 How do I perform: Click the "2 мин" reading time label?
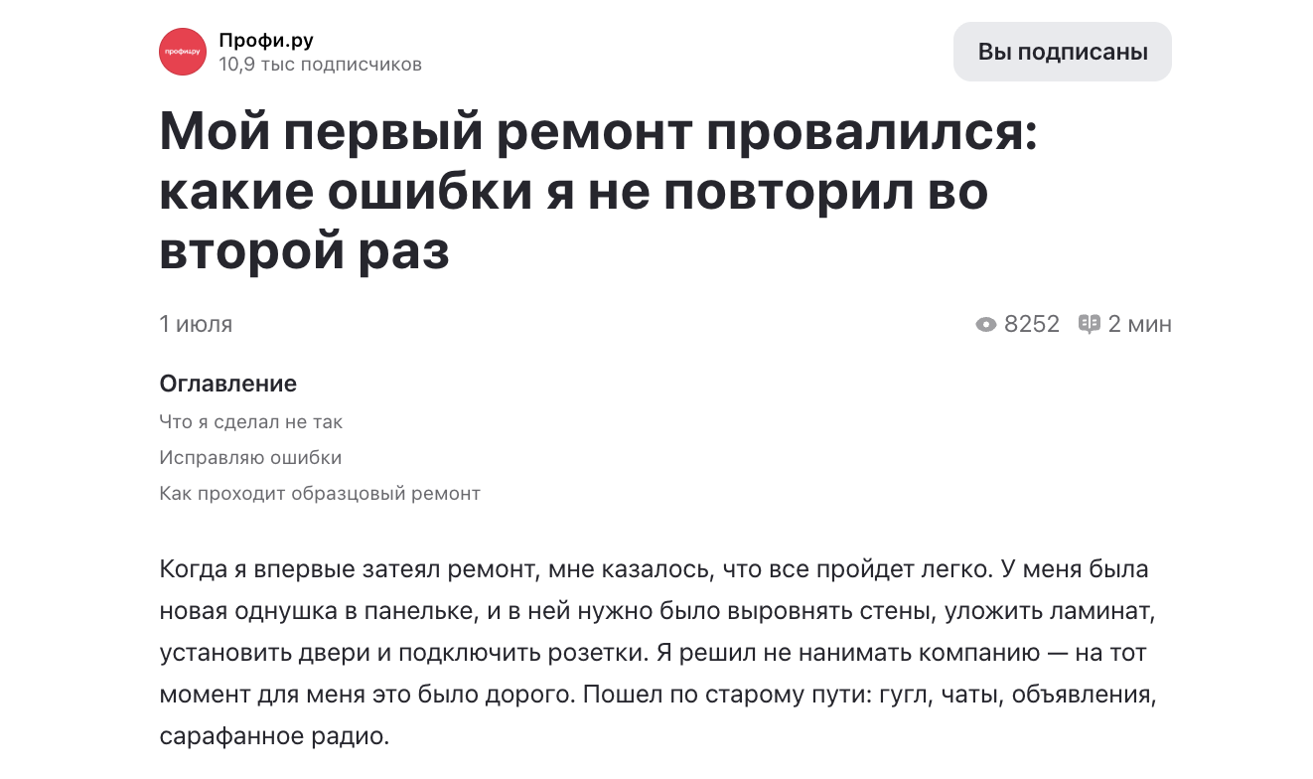tap(1140, 324)
